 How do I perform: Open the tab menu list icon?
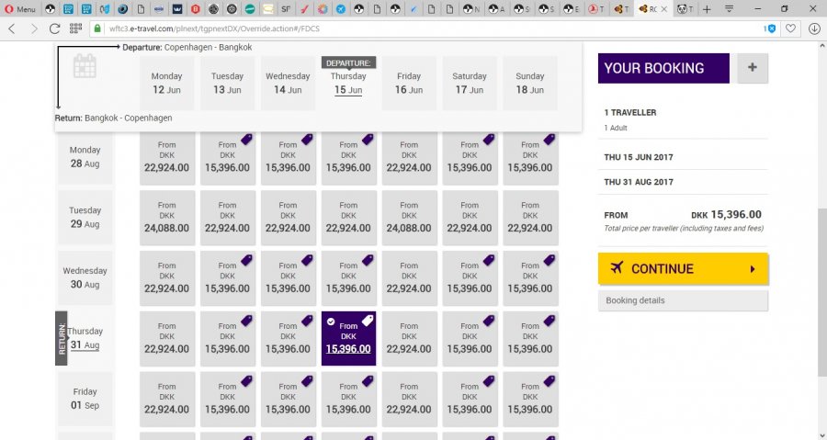pyautogui.click(x=729, y=9)
